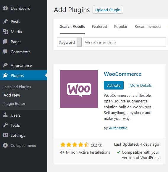The height and width of the screenshot is (172, 168).
Task: Click the Media icon in sidebar
Action: (x=5, y=32)
